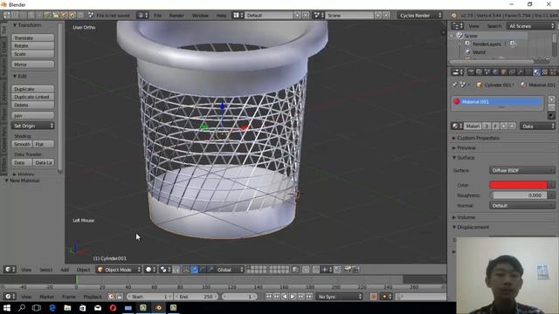Open the scene browse icon

318,16
